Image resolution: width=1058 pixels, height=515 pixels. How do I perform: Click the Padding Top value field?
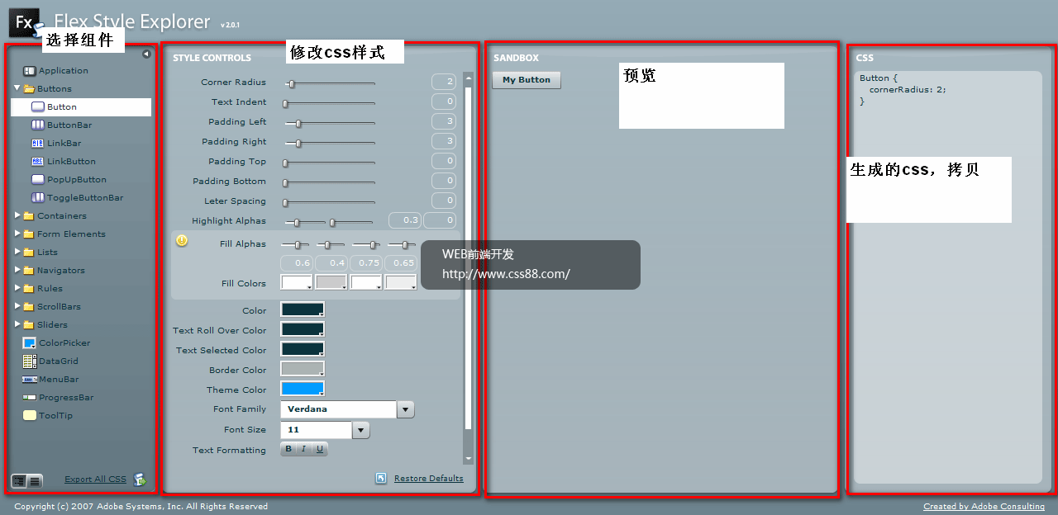coord(444,161)
